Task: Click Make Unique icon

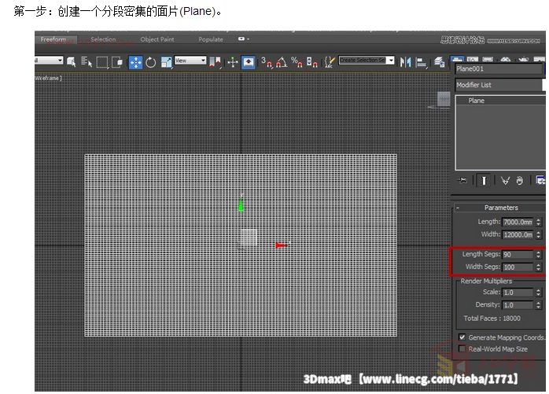Action: click(505, 180)
